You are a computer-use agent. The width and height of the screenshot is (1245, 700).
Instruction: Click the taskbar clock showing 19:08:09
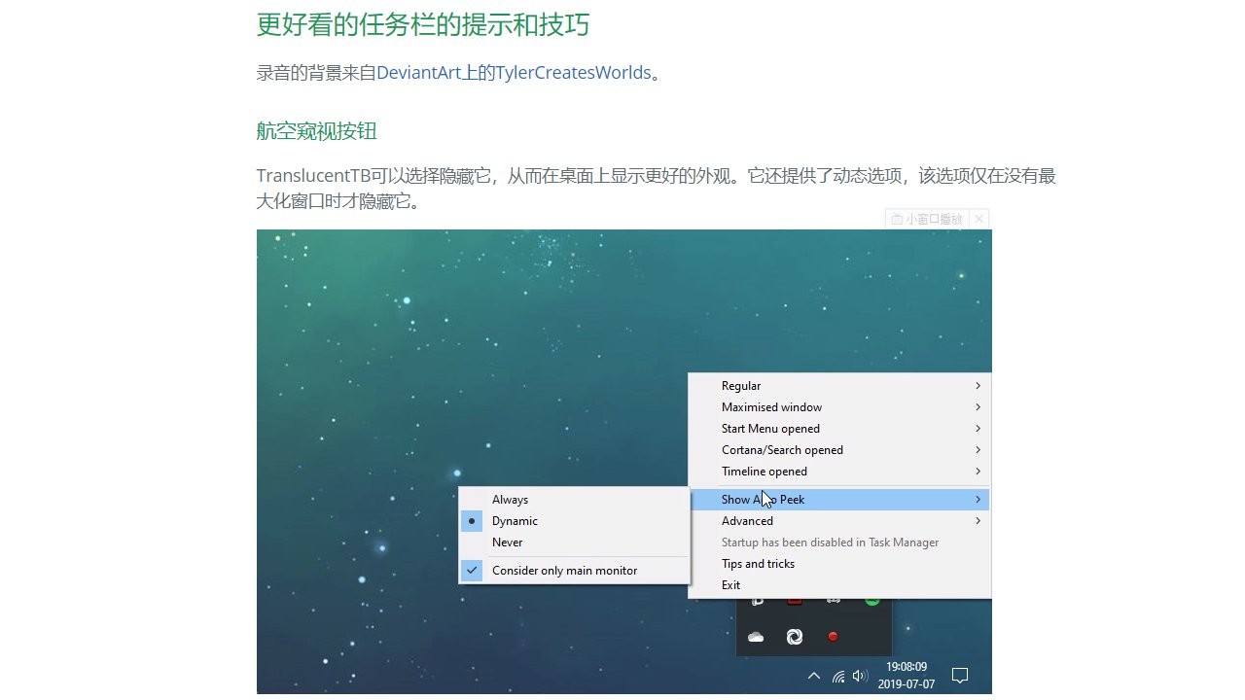[x=907, y=667]
